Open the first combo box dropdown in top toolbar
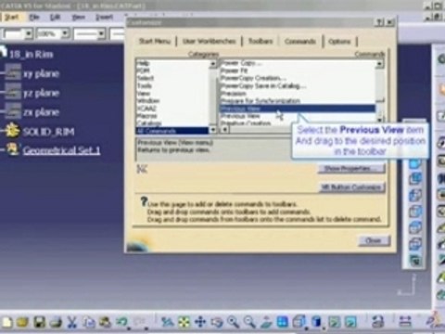Viewport: 445px width, 334px height. [29, 33]
